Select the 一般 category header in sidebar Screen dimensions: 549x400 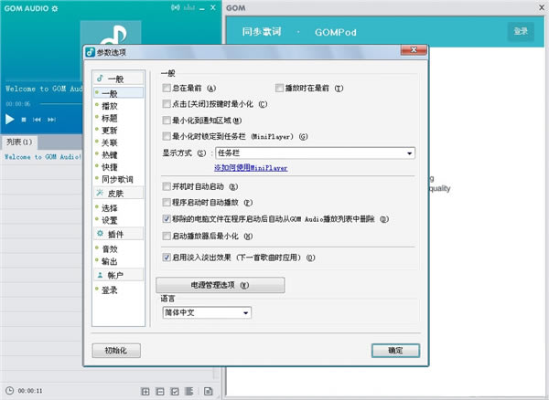pos(118,79)
